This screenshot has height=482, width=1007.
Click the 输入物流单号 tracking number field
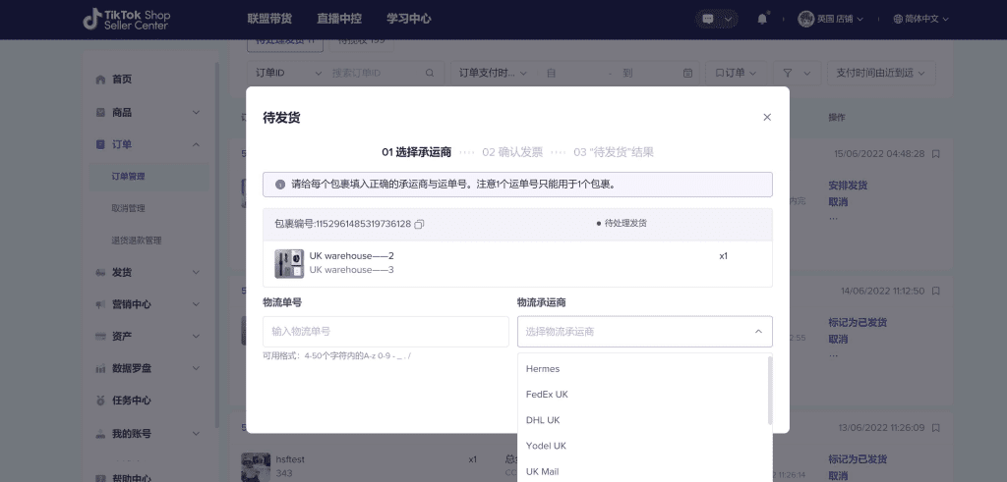pos(385,332)
